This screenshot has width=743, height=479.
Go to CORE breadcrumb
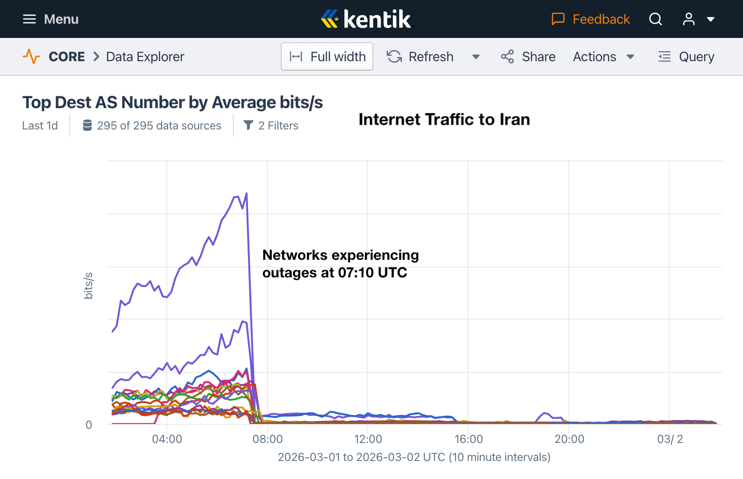click(67, 56)
